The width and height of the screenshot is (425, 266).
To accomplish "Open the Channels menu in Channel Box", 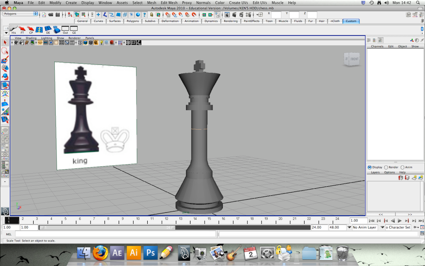I will pos(377,47).
